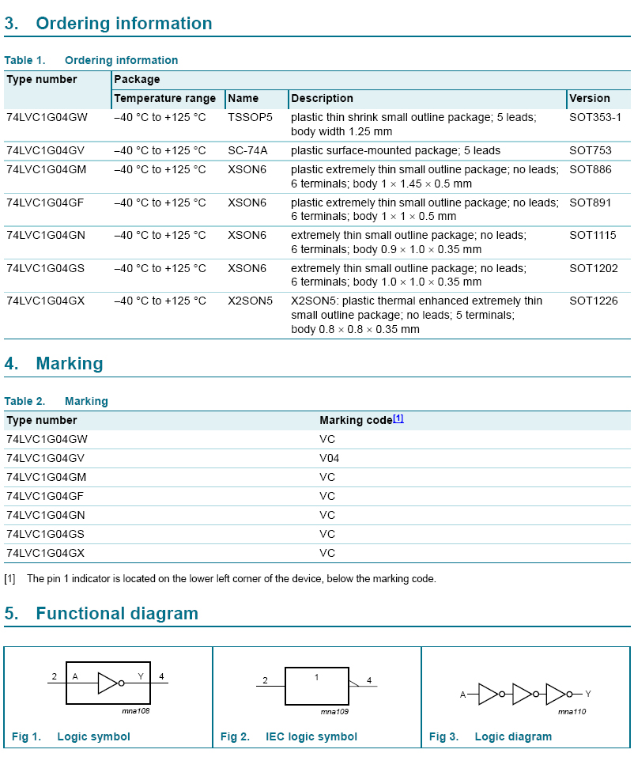634x757 pixels.
Task: Select the SC-74A package name
Action: tap(247, 150)
